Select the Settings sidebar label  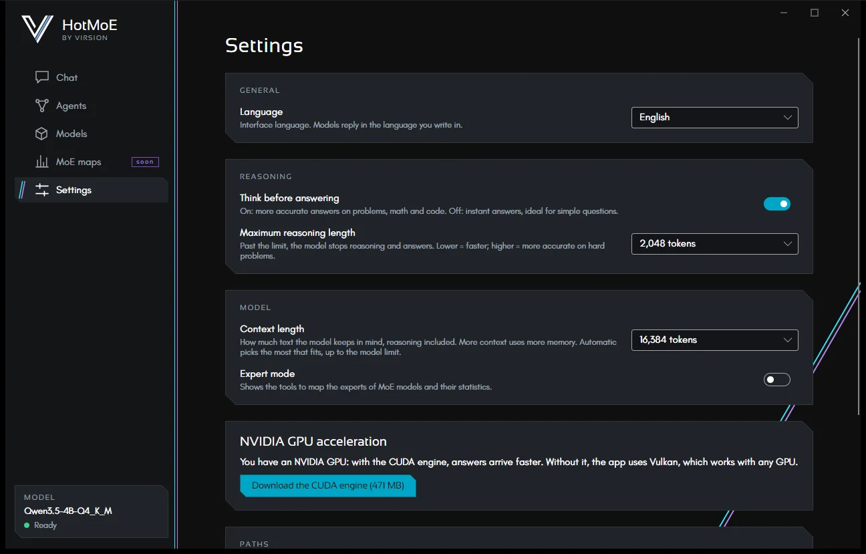[x=74, y=190]
